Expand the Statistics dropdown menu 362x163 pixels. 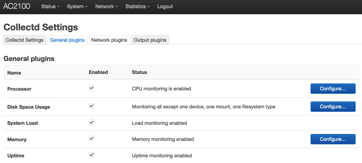pos(137,6)
